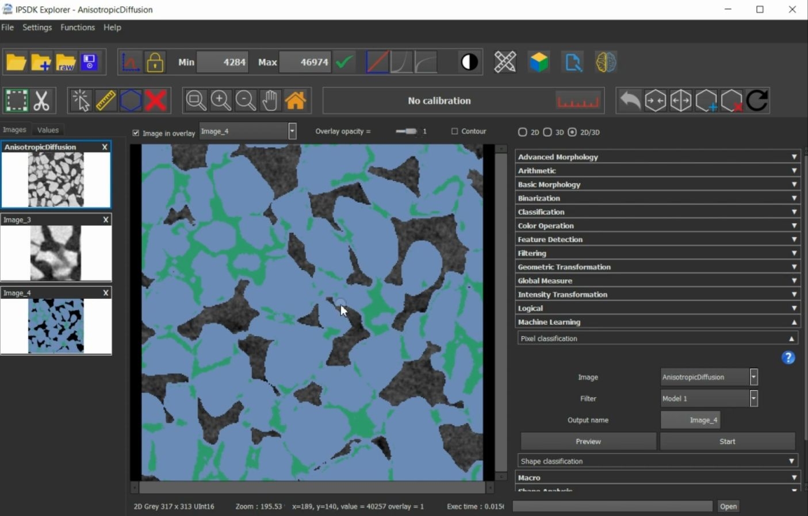Image resolution: width=808 pixels, height=516 pixels.
Task: Select the scissors crop tool
Action: point(41,101)
